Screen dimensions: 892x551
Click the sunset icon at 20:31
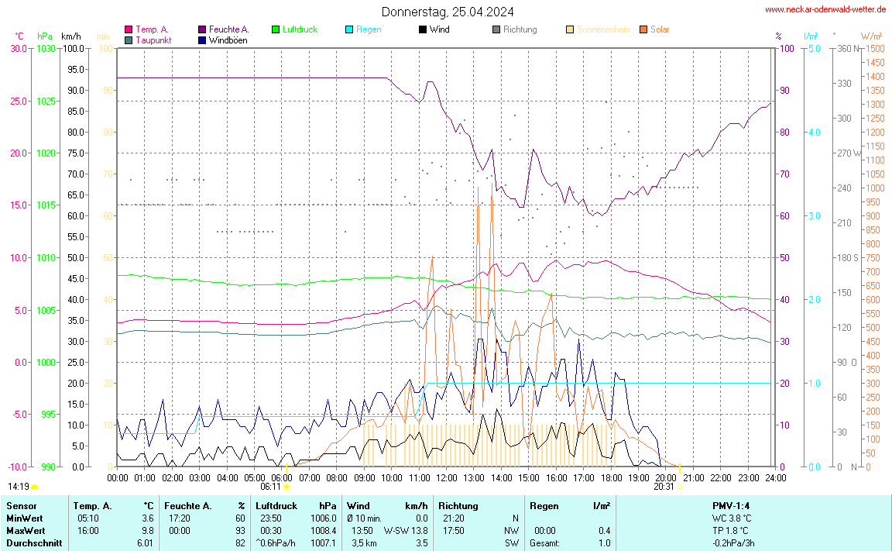(680, 487)
